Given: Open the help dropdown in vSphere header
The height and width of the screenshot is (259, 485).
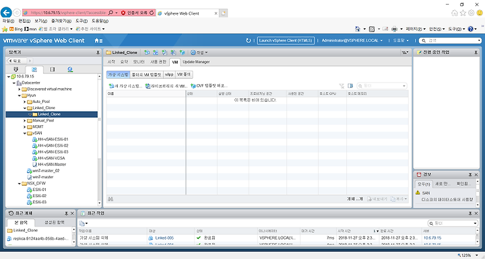Looking at the screenshot, I should coord(401,40).
